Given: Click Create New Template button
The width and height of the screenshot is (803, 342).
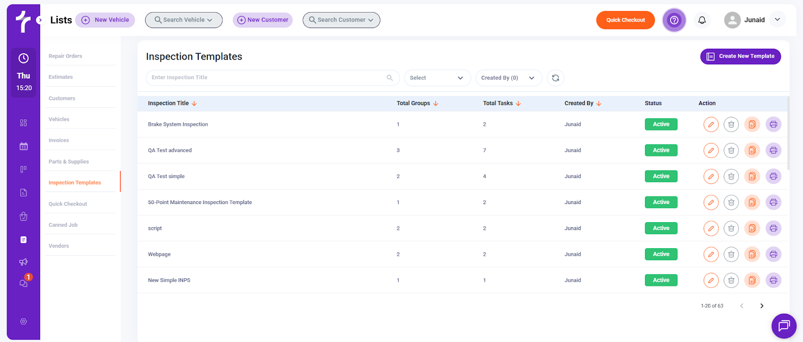Looking at the screenshot, I should click(740, 56).
